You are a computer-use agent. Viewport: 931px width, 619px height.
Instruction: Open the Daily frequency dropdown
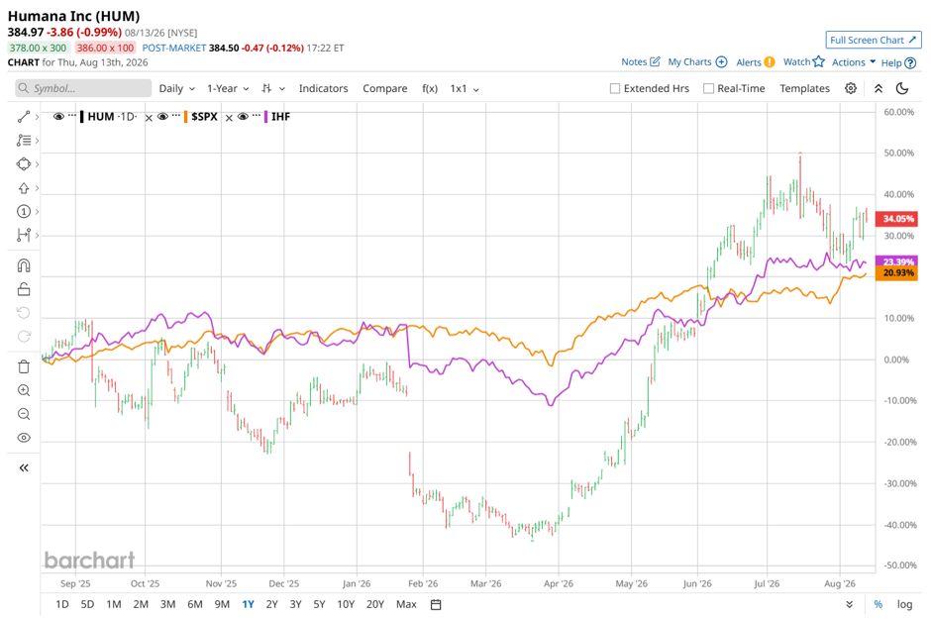(x=177, y=88)
